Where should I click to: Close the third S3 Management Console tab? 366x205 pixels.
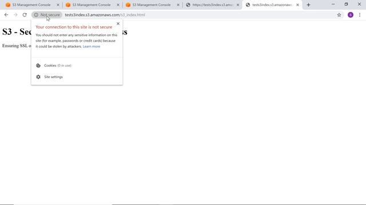pos(178,5)
